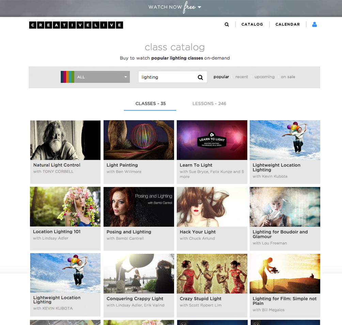Filter classes by on sale

tap(288, 77)
